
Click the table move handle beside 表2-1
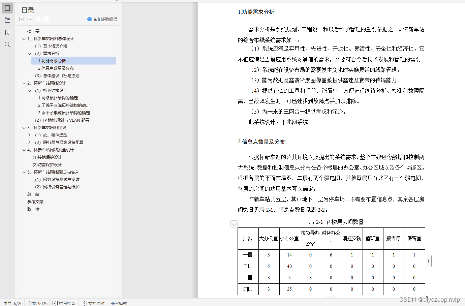[x=234, y=224]
